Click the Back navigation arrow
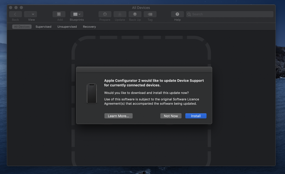This screenshot has height=174, width=285. click(15, 14)
